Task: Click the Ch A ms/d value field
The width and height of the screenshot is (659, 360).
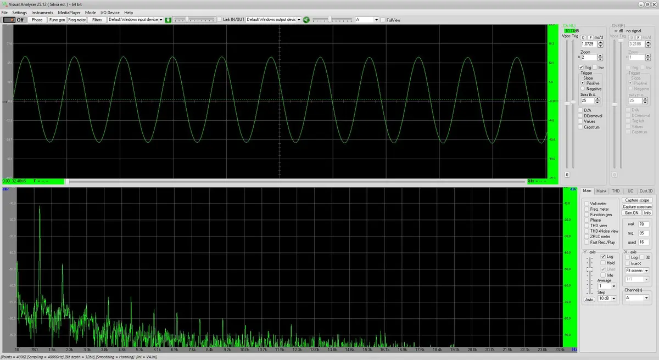Action: coord(589,43)
